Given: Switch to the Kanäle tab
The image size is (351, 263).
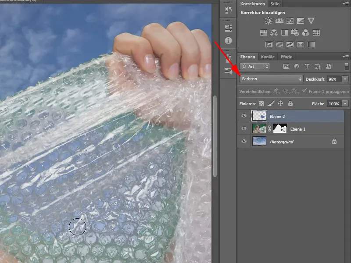Looking at the screenshot, I should click(268, 57).
